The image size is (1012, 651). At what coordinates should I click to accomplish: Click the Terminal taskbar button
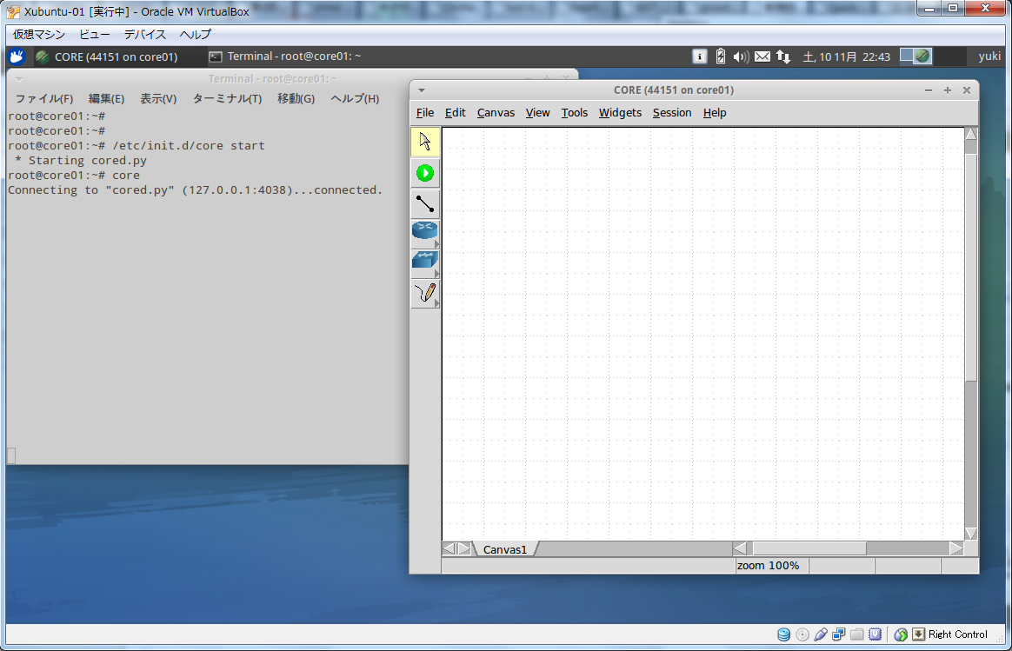pyautogui.click(x=285, y=56)
